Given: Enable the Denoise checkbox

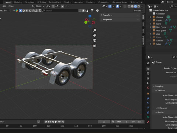Looking at the screenshot, I should pyautogui.click(x=159, y=108).
